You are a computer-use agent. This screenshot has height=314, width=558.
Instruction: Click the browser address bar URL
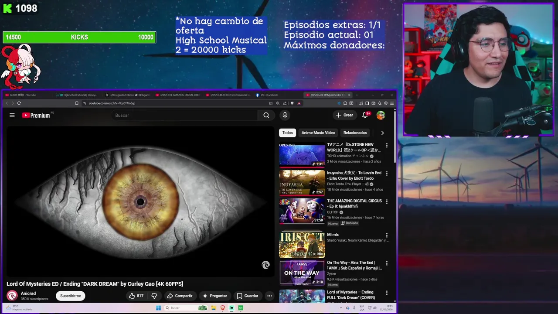click(112, 103)
